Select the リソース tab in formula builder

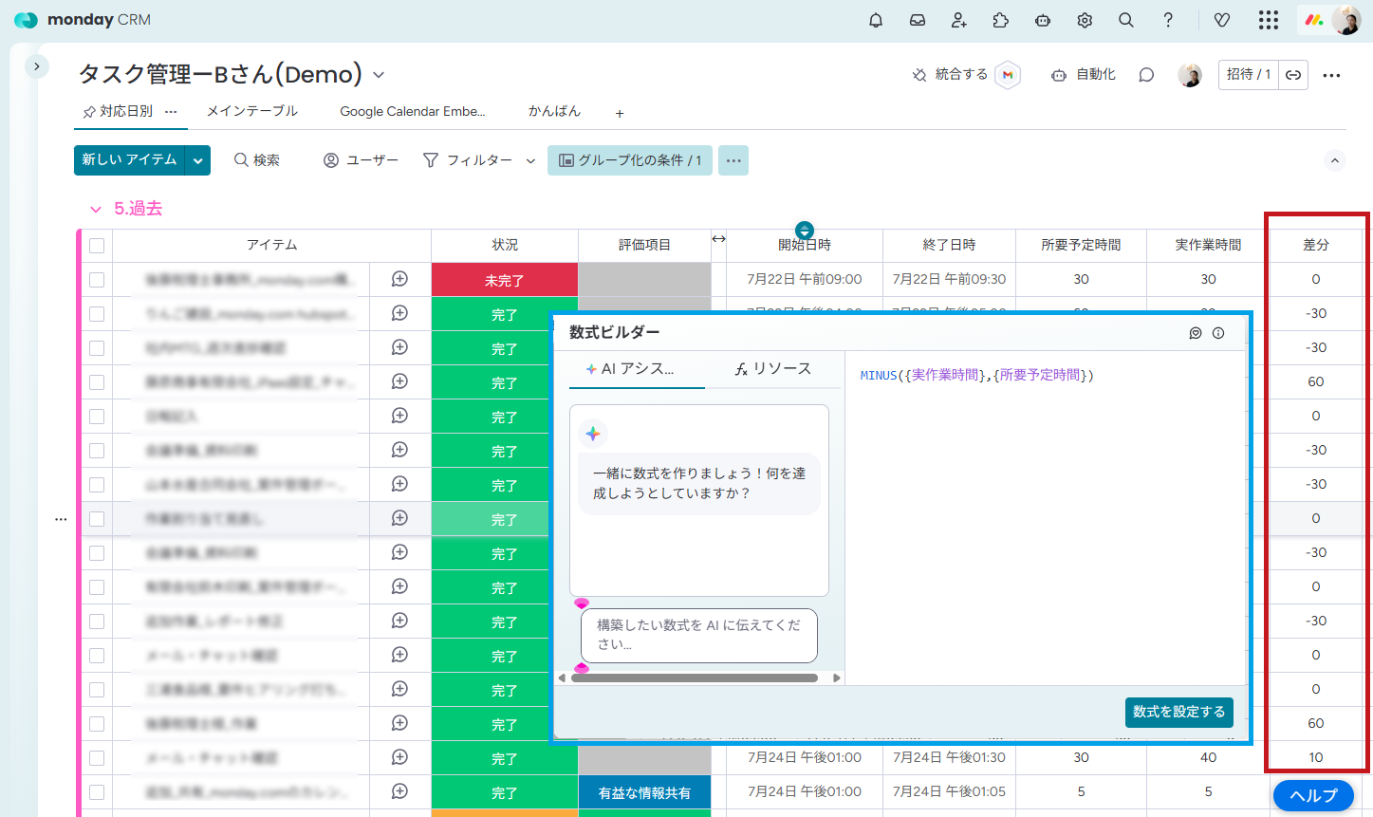[773, 369]
